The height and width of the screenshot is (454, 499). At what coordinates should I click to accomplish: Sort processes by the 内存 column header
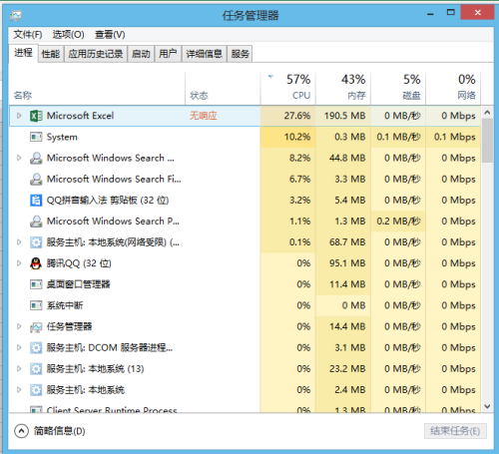[x=343, y=88]
